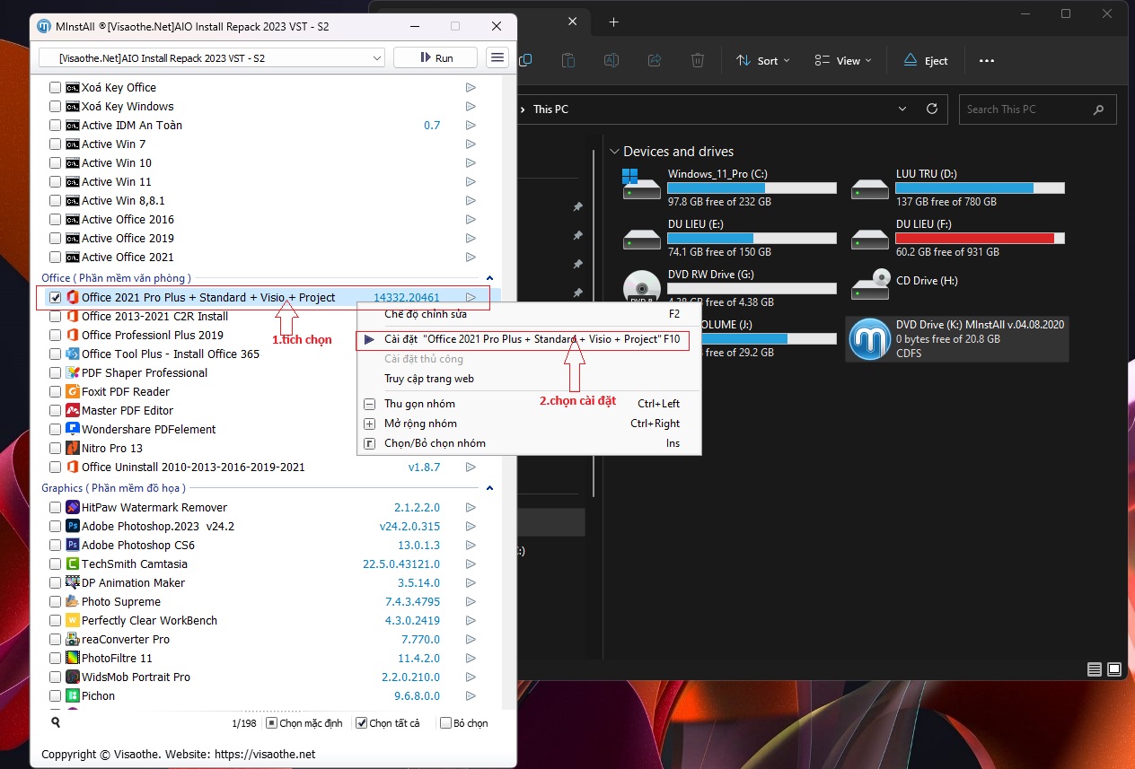This screenshot has height=769, width=1135.
Task: Click the Master PDF Editor icon
Action: (x=73, y=411)
